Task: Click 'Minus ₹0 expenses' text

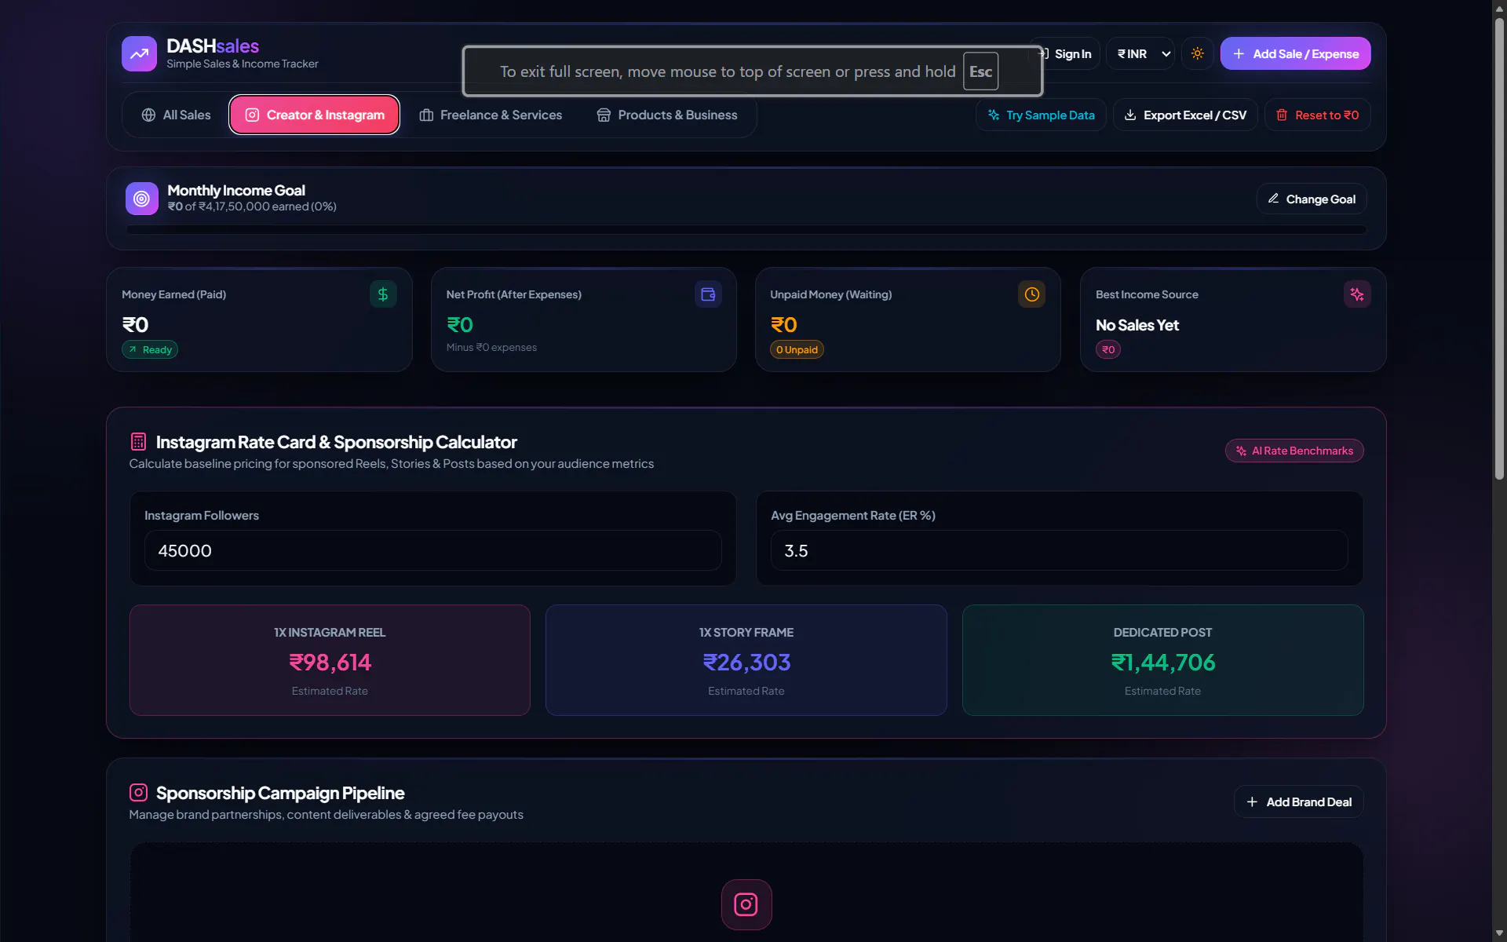Action: pos(491,347)
